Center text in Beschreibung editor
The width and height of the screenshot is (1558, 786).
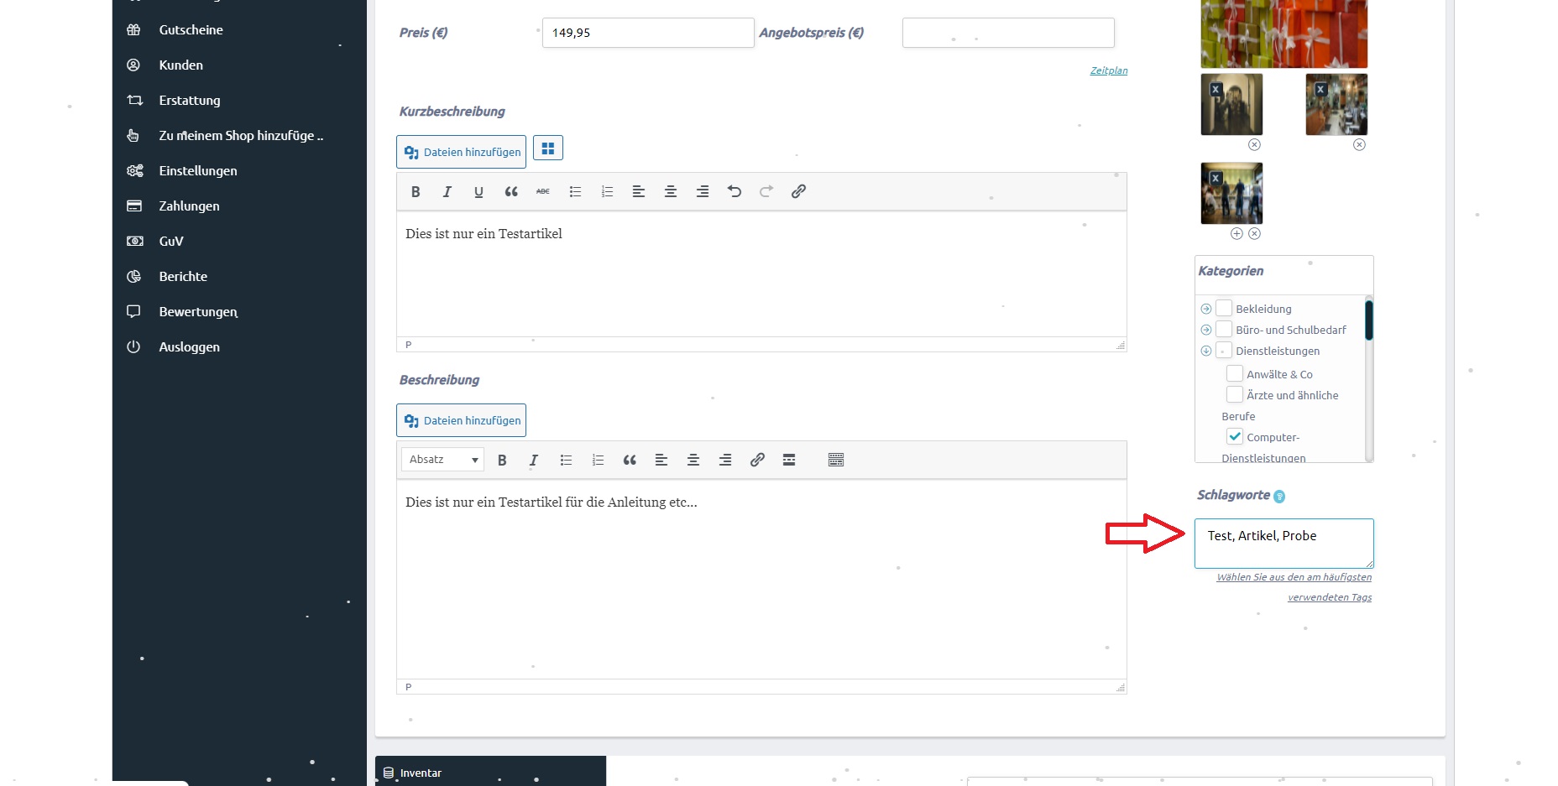(693, 460)
